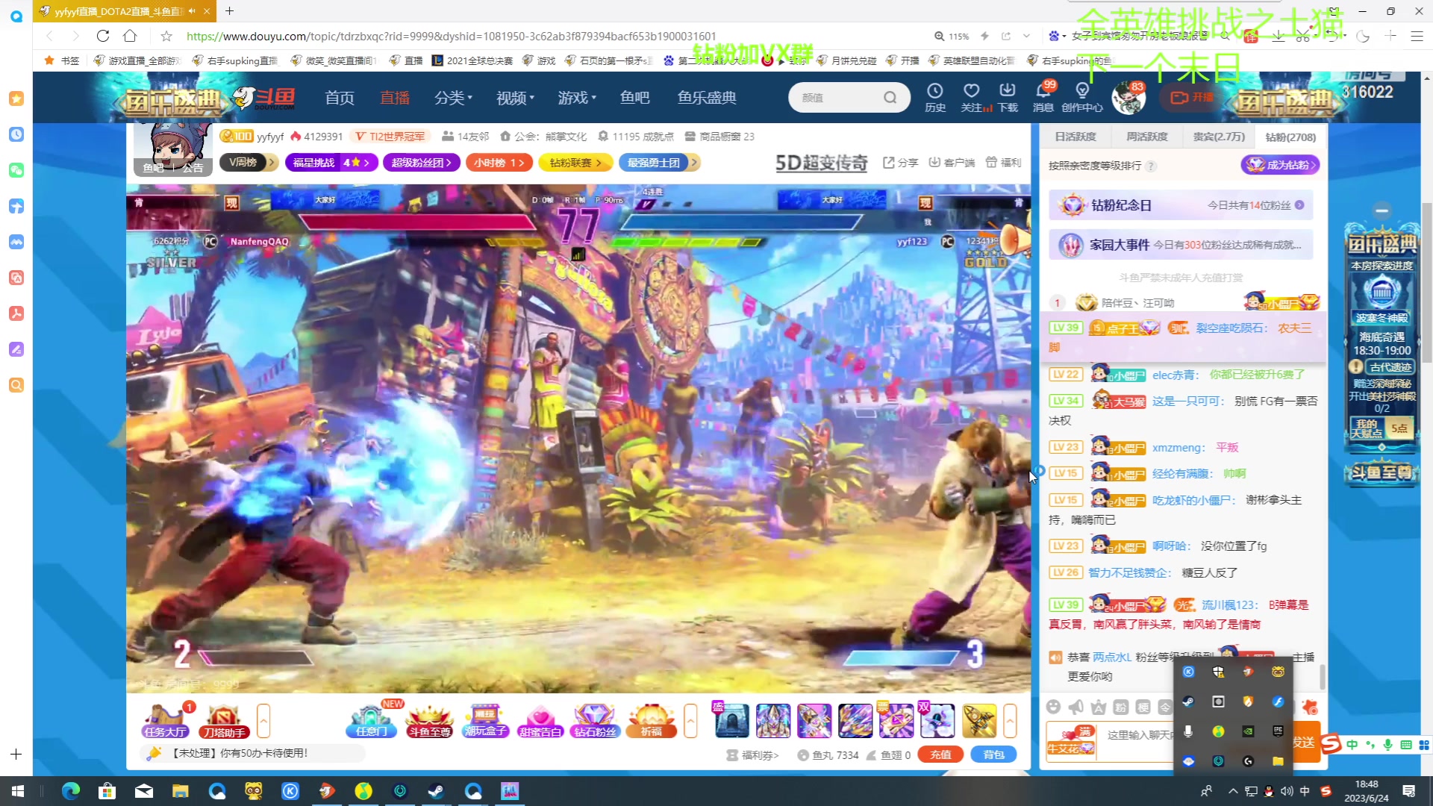Toggle Sogou IME voice input microphone
1433x806 pixels.
[x=1387, y=744]
